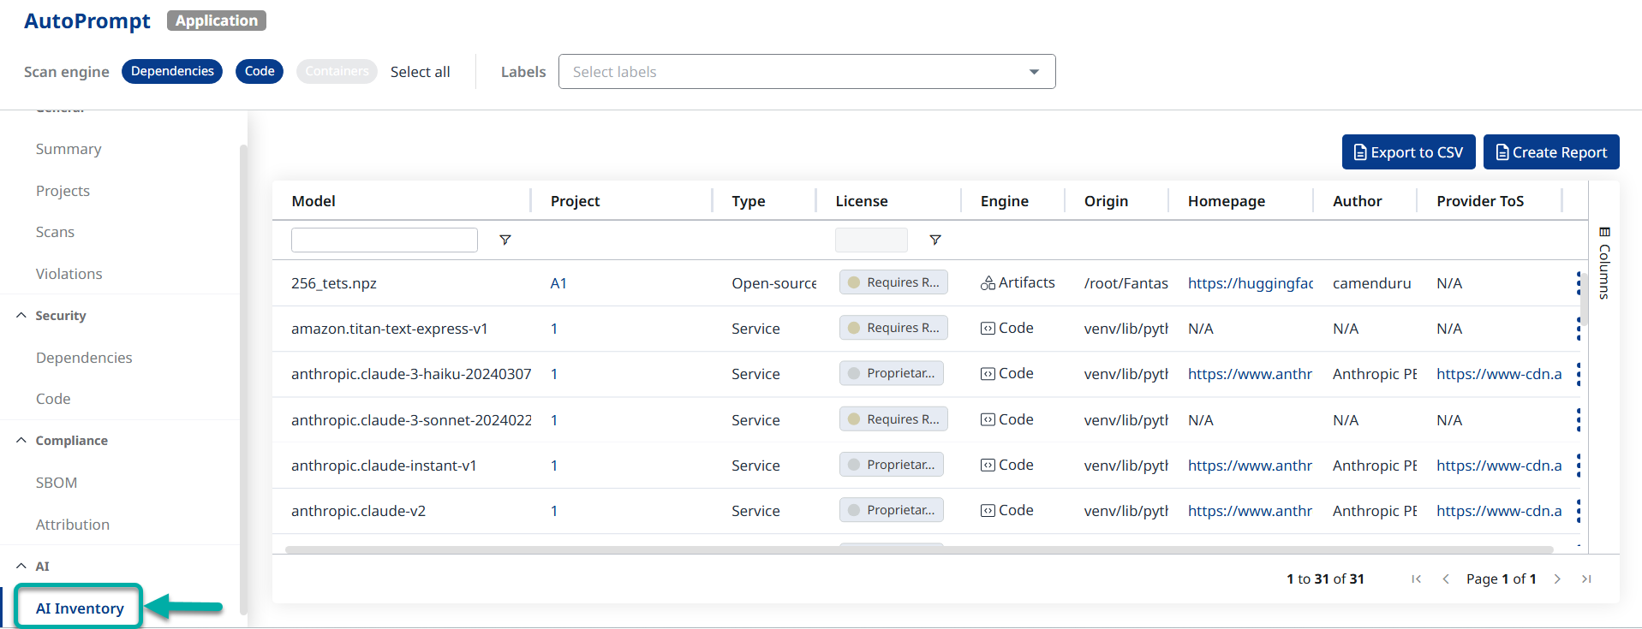The height and width of the screenshot is (629, 1642).
Task: Toggle the Code scan engine chip
Action: (x=260, y=71)
